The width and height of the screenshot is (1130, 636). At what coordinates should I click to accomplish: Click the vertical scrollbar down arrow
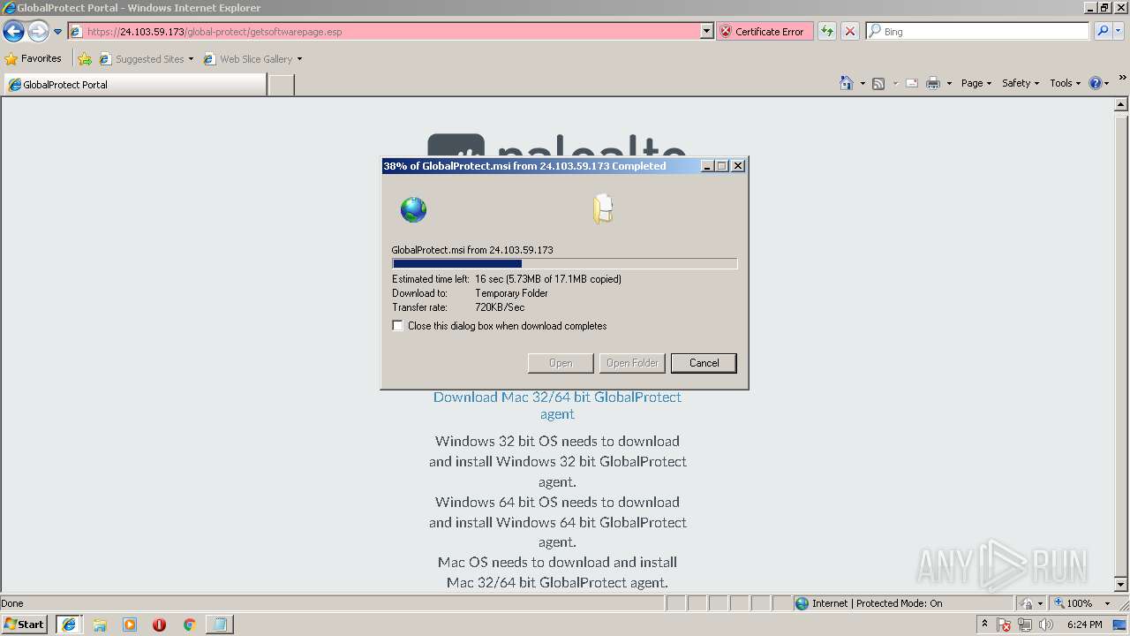tap(1122, 584)
